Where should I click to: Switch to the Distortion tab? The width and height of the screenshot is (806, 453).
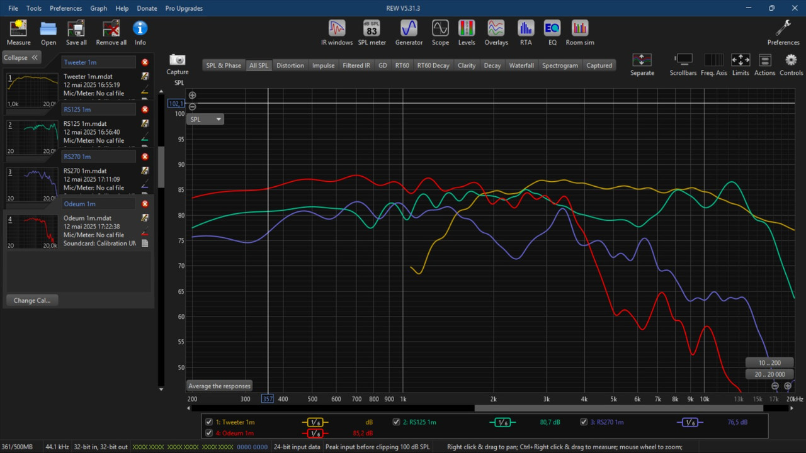coord(290,65)
